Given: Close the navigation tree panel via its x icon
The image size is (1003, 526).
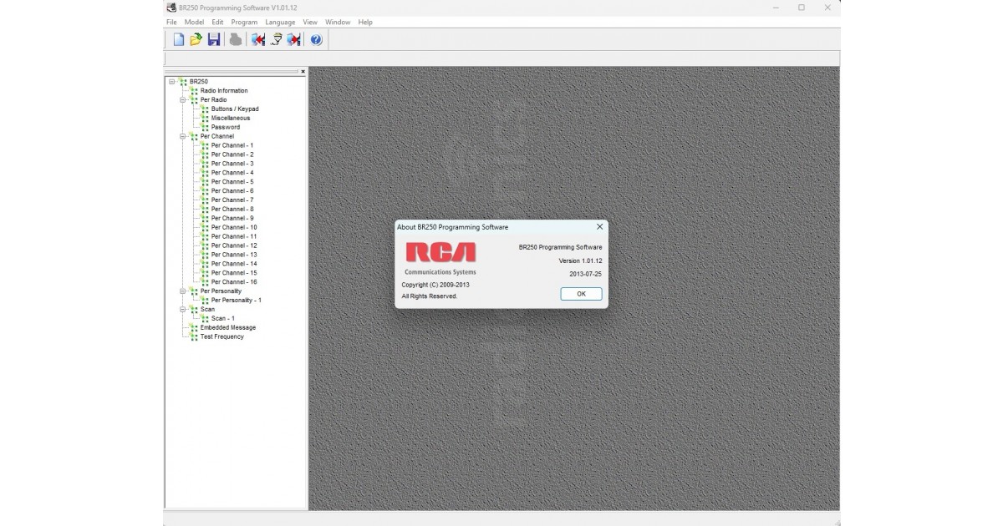Looking at the screenshot, I should coord(303,72).
